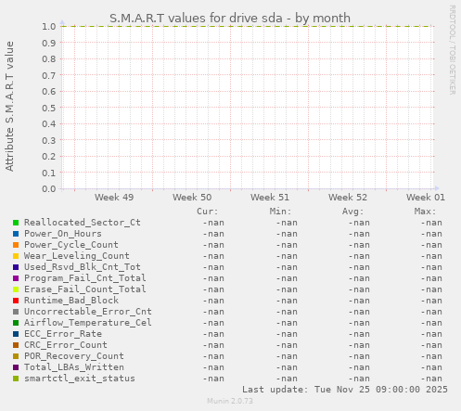Click the Power_Cycle_Count orange legend swatch
Viewport: 461px width, 411px height.
click(16, 245)
